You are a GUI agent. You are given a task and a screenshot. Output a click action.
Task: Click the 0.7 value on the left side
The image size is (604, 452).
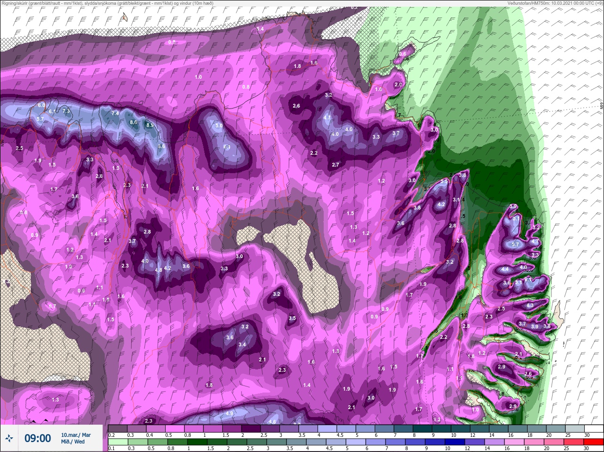[52, 306]
